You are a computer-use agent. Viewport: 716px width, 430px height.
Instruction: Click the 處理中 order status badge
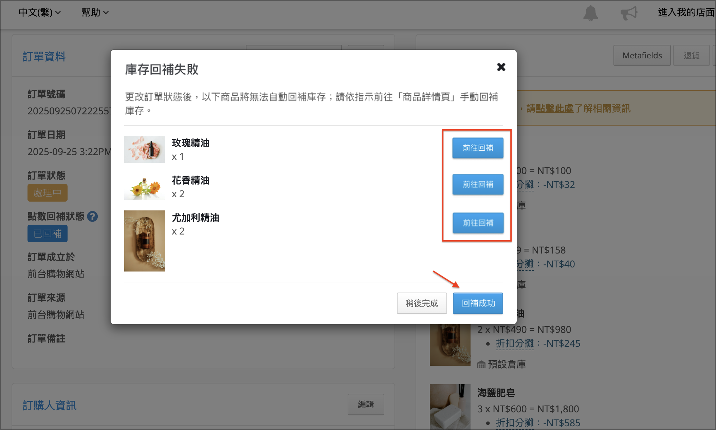[x=48, y=193]
